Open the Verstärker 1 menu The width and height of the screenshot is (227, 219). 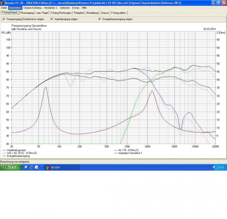[51, 8]
